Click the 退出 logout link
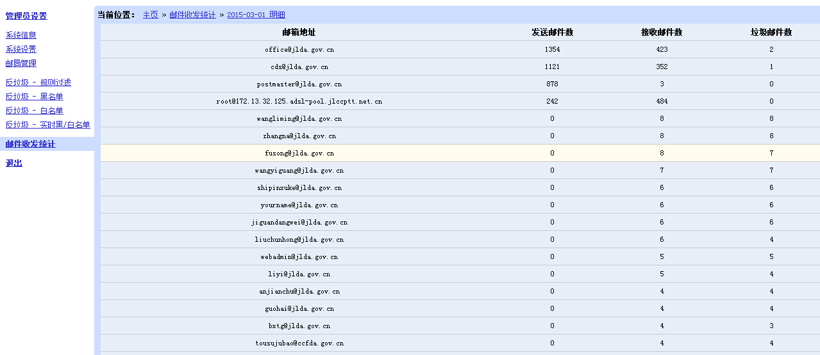The height and width of the screenshot is (355, 820). coord(14,163)
